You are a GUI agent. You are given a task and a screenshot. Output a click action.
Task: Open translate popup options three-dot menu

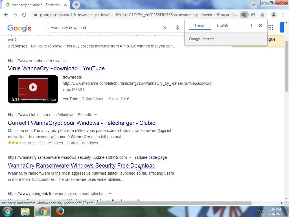point(251,25)
